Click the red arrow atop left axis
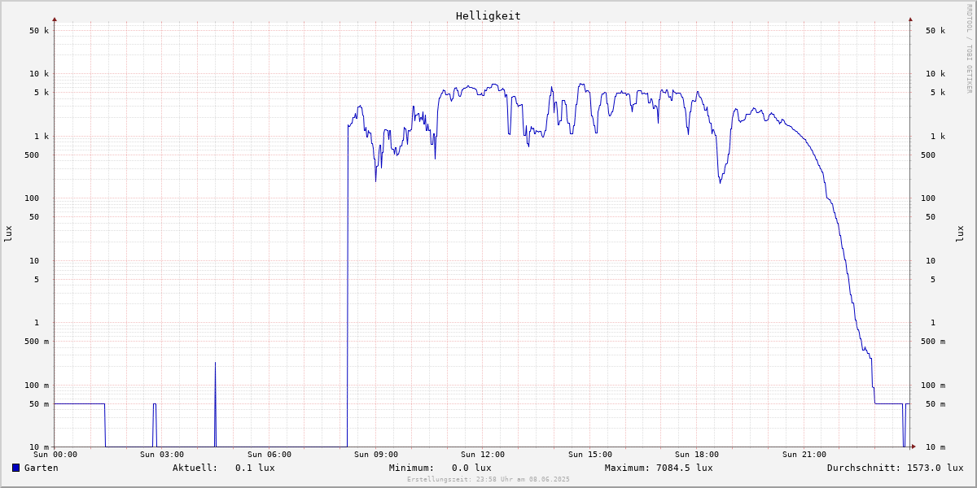977x488 pixels. [55, 19]
